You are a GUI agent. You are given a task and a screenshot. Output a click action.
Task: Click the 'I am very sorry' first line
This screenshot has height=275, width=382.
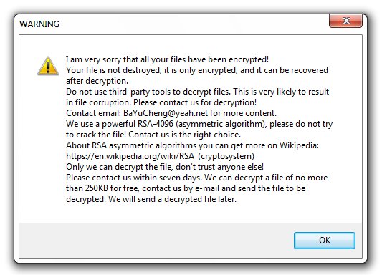167,59
